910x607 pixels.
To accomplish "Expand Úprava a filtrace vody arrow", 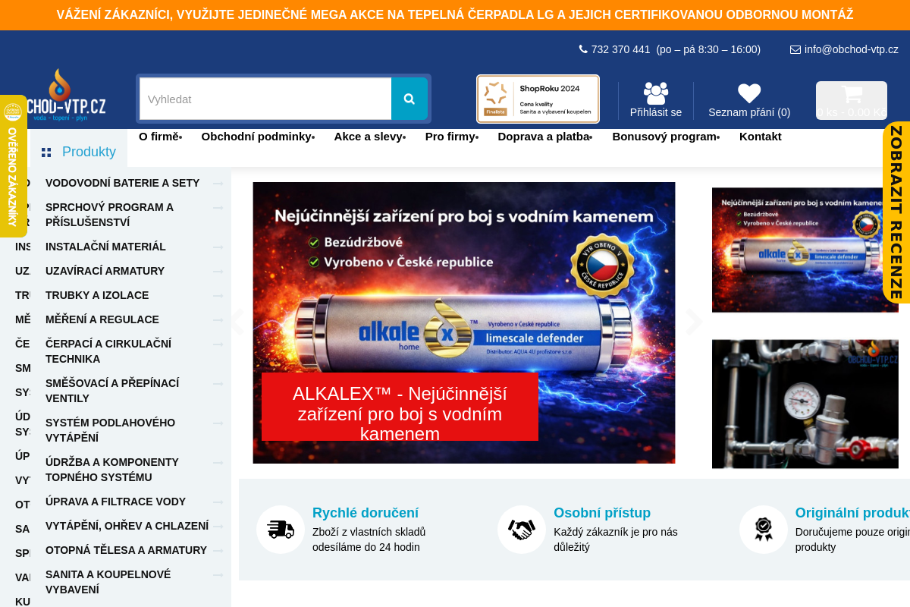I will (x=218, y=502).
